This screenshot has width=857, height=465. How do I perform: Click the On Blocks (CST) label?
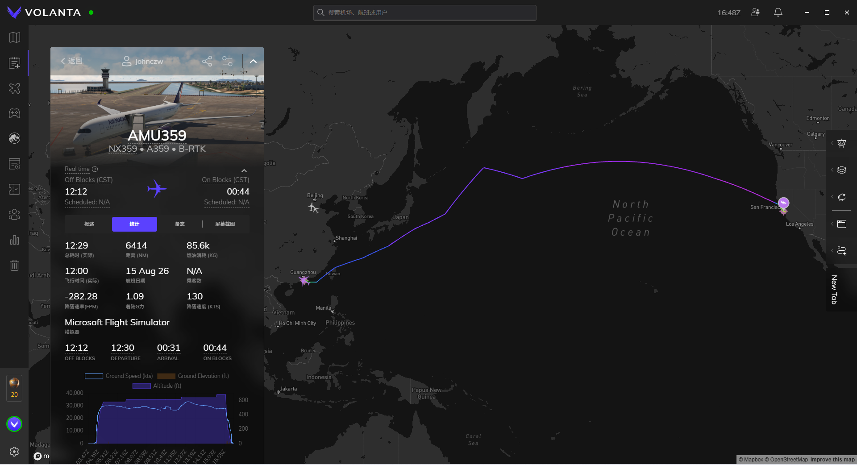(x=225, y=180)
